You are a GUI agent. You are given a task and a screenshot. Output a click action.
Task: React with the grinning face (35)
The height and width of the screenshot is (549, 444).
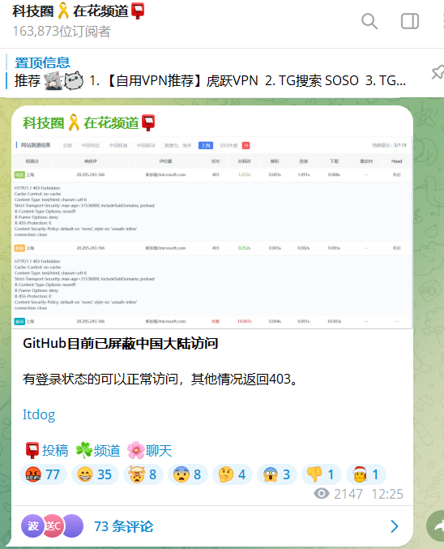(95, 474)
